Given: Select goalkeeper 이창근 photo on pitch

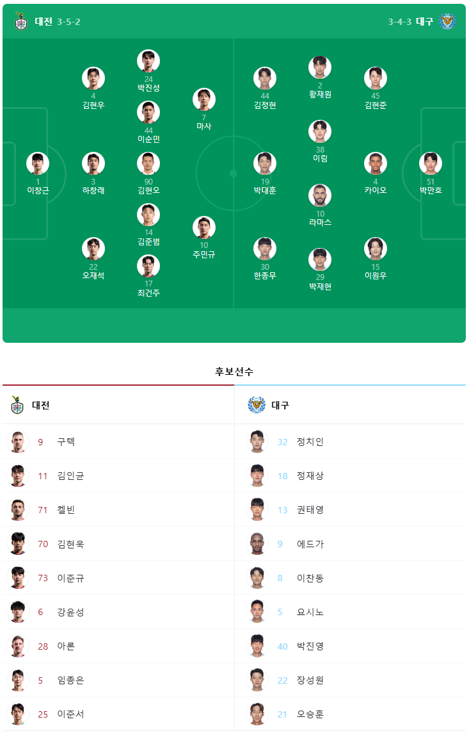Looking at the screenshot, I should pyautogui.click(x=38, y=163).
